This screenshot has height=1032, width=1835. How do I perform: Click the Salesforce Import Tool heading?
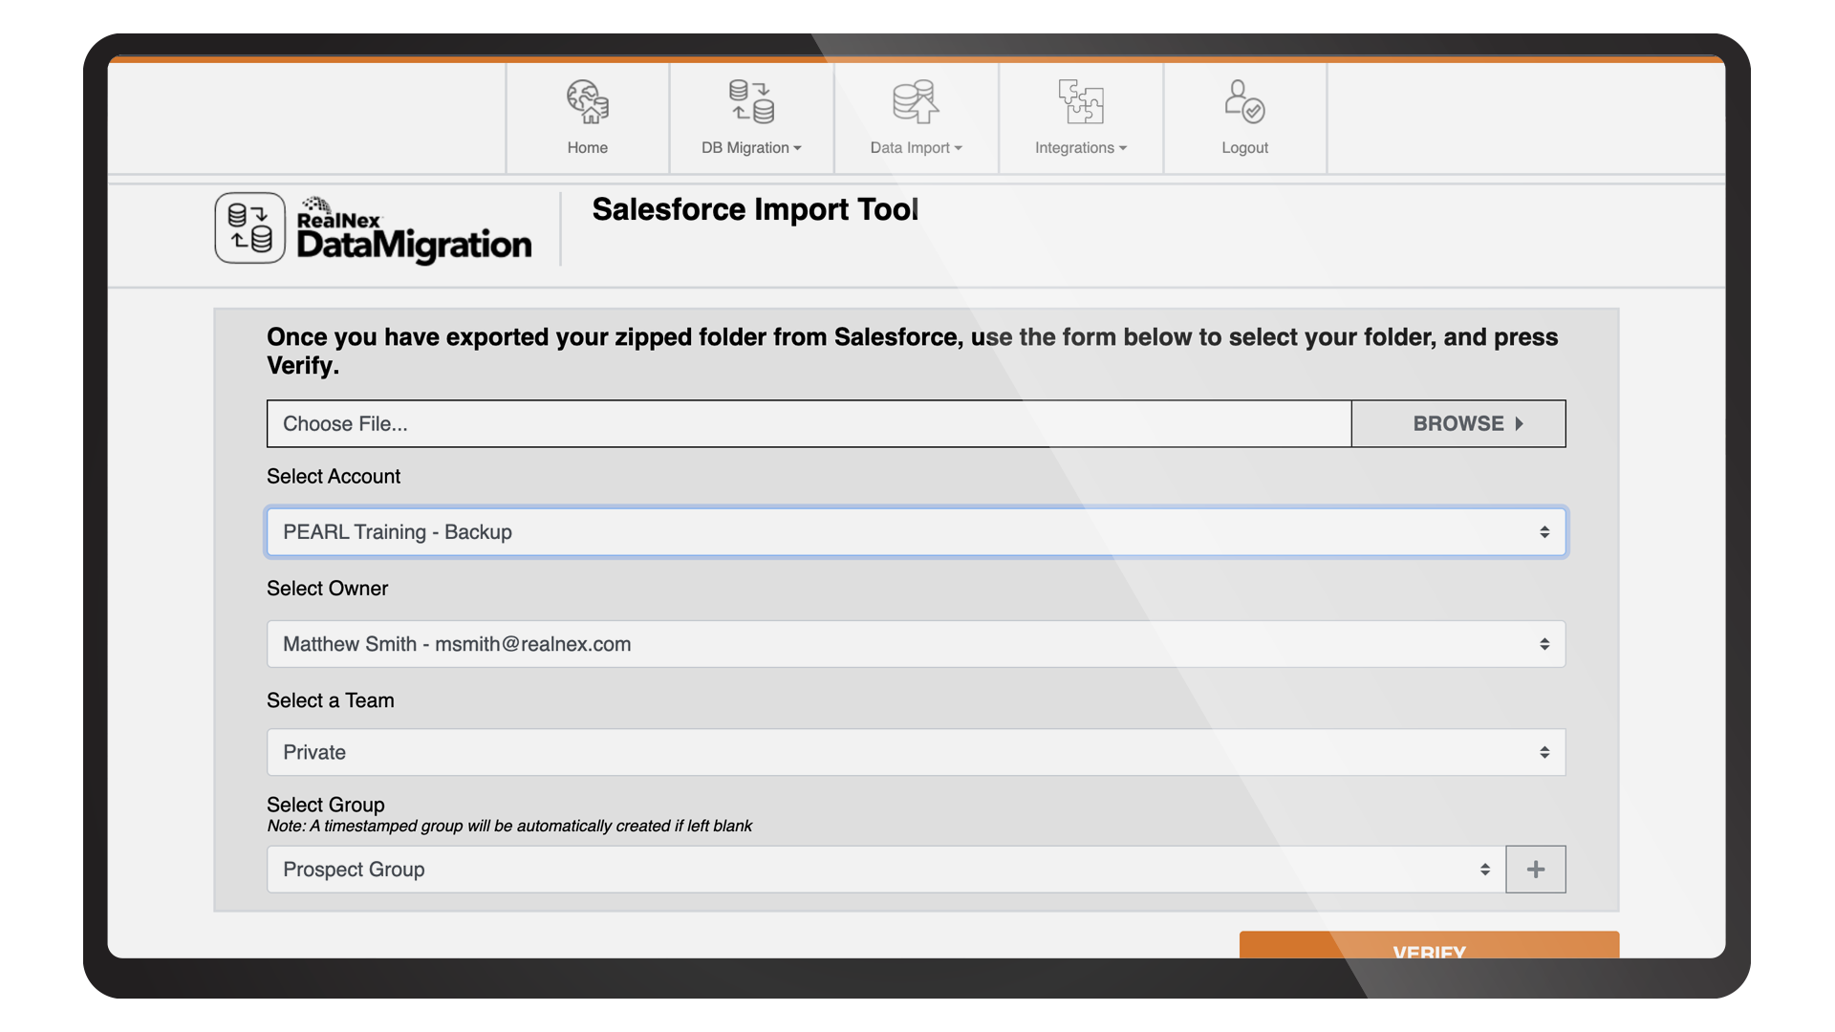point(755,209)
